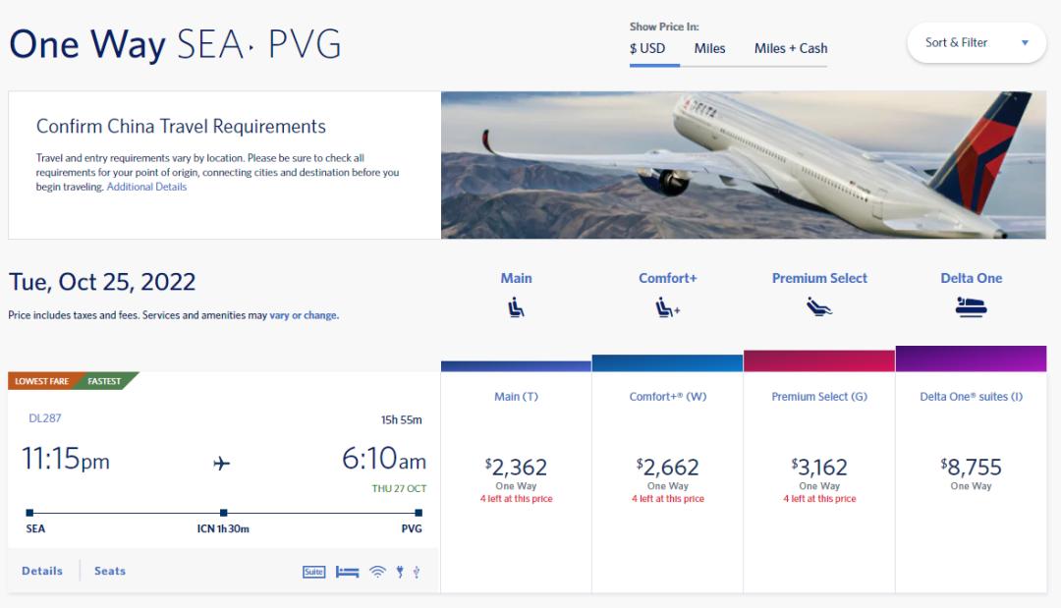The height and width of the screenshot is (608, 1061).
Task: Show prices in $ USD
Action: point(647,48)
